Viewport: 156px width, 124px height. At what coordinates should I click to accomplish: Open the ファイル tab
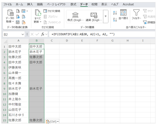7,4
